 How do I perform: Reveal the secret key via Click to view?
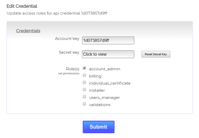(x=108, y=54)
